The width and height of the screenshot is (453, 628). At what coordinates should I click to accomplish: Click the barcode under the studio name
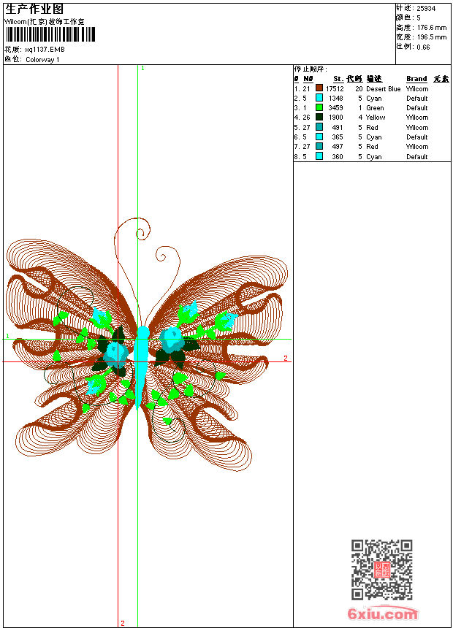tap(50, 34)
